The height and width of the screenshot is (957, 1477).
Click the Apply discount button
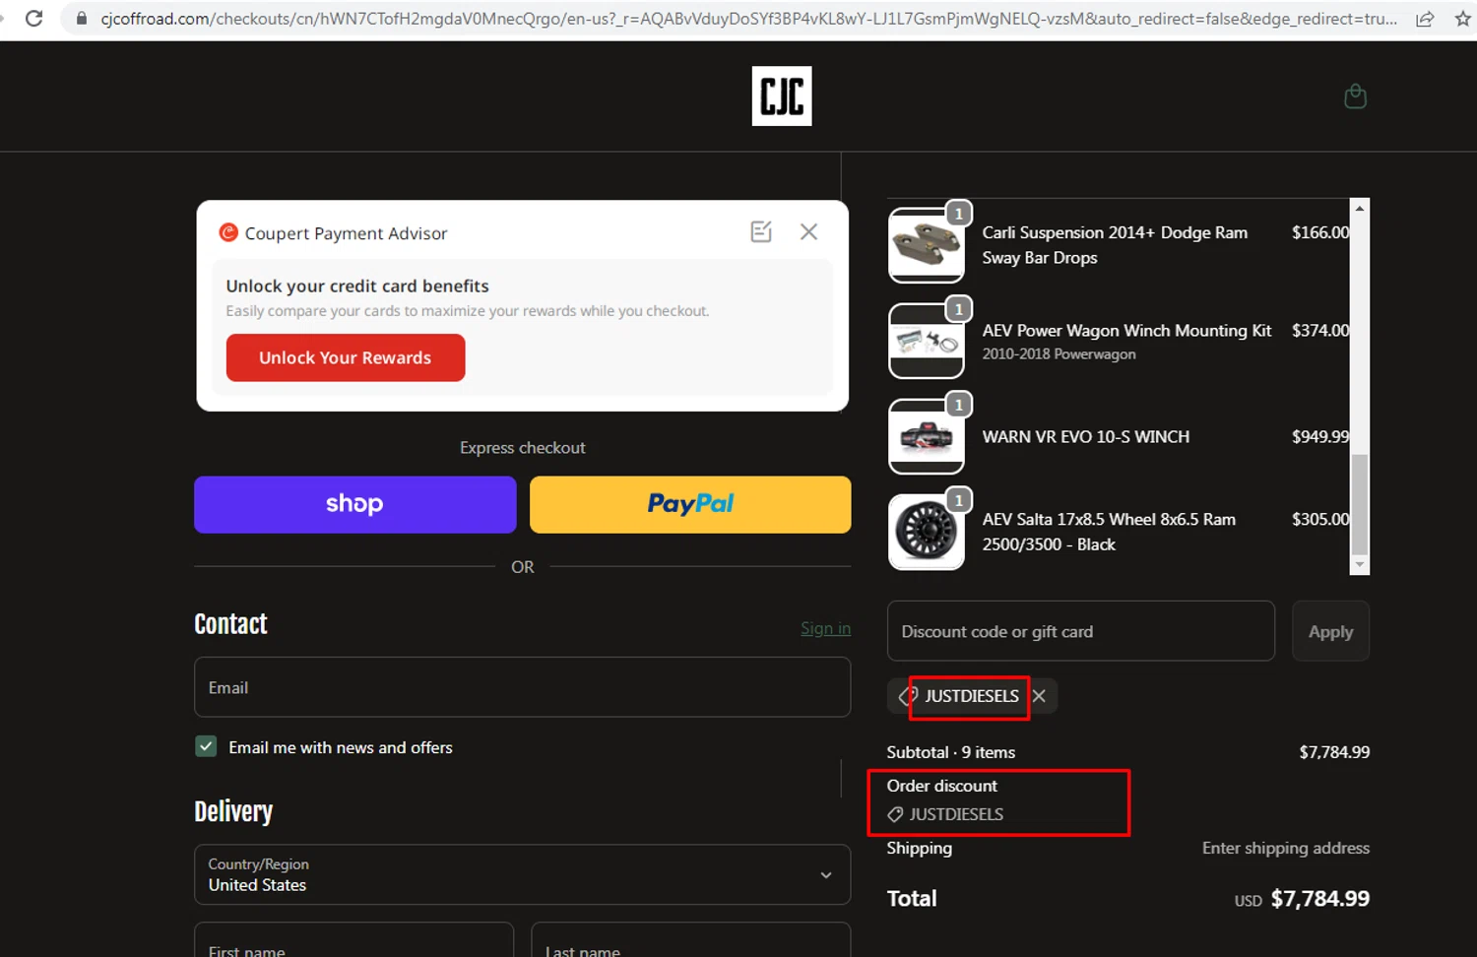click(1331, 631)
